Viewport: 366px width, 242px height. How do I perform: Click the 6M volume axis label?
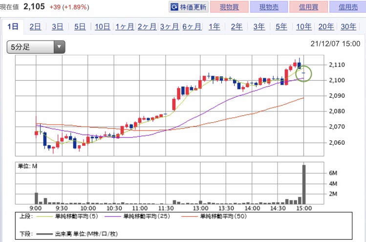click(333, 173)
